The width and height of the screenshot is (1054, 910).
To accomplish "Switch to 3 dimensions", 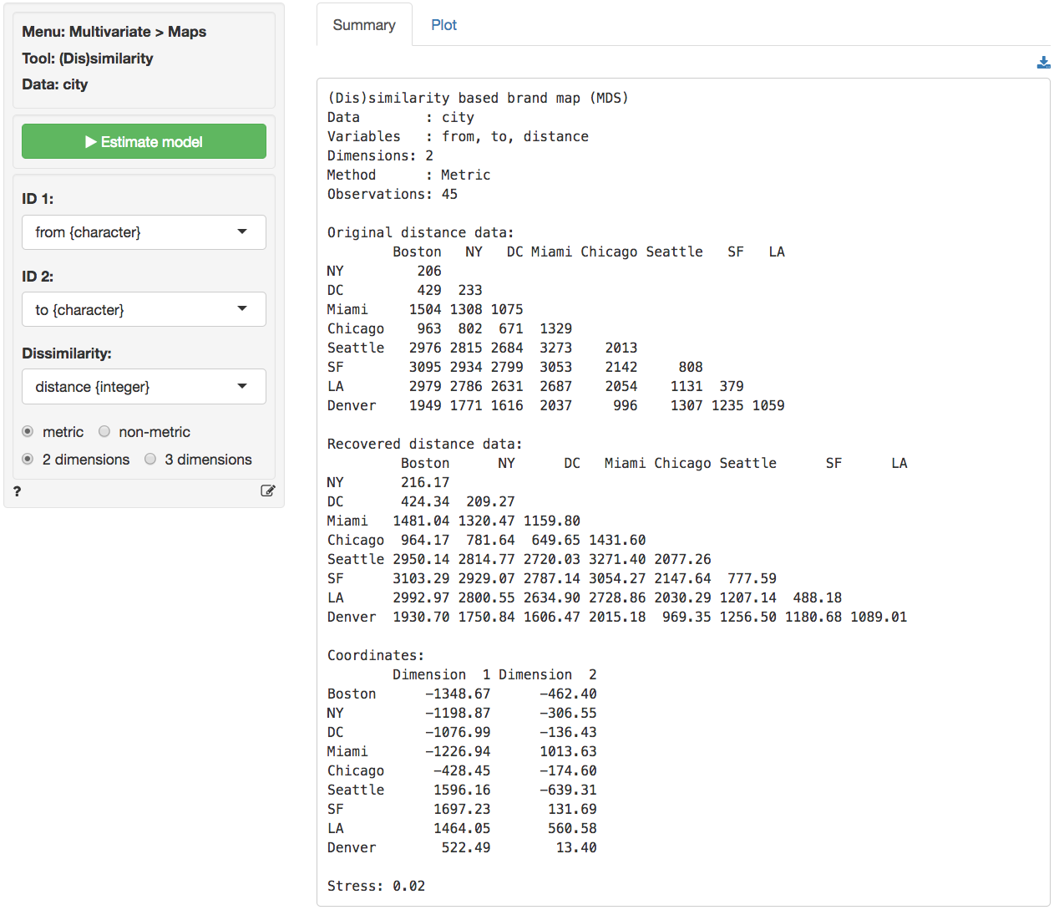I will [150, 460].
